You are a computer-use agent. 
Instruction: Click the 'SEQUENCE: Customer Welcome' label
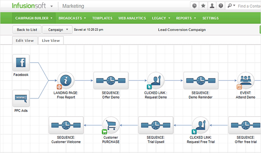pos(66,140)
